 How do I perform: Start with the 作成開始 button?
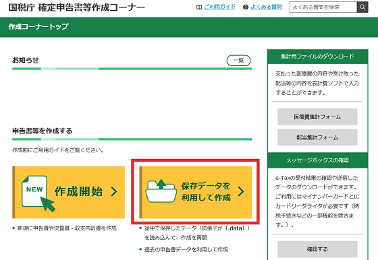click(x=68, y=192)
